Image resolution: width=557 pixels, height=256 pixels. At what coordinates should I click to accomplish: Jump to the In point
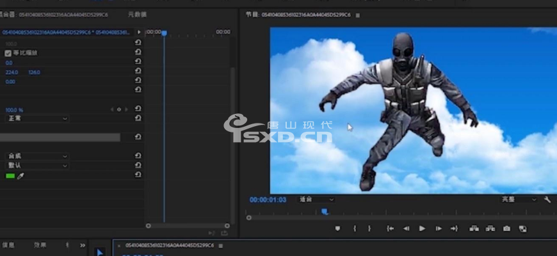pos(390,228)
